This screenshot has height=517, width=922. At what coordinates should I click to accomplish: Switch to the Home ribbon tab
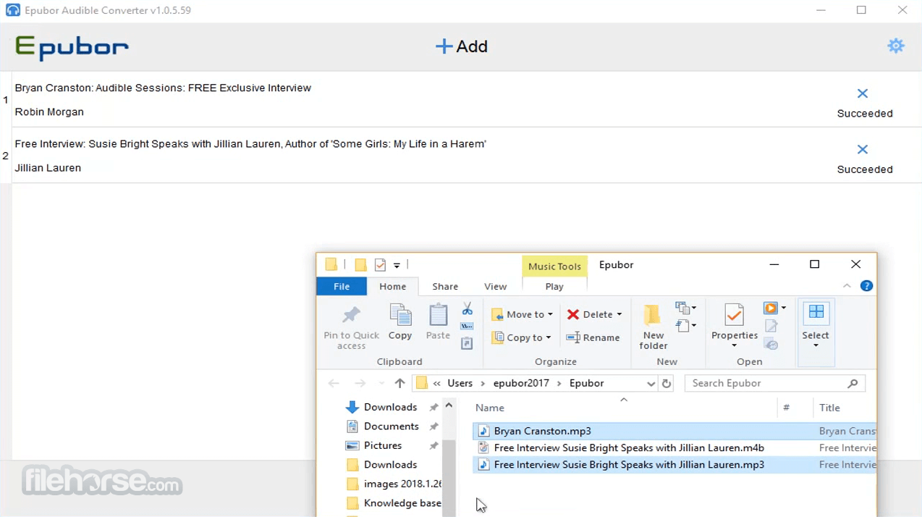pos(393,286)
